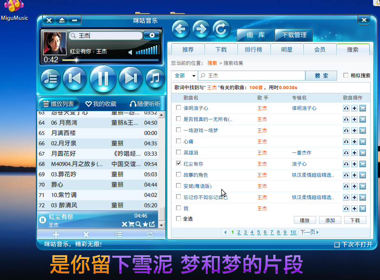Expand the 全部 search category dropdown

[185, 76]
